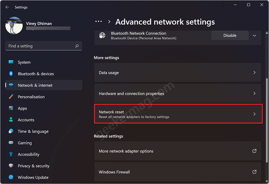Click the Gaming controller icon

[x=11, y=143]
